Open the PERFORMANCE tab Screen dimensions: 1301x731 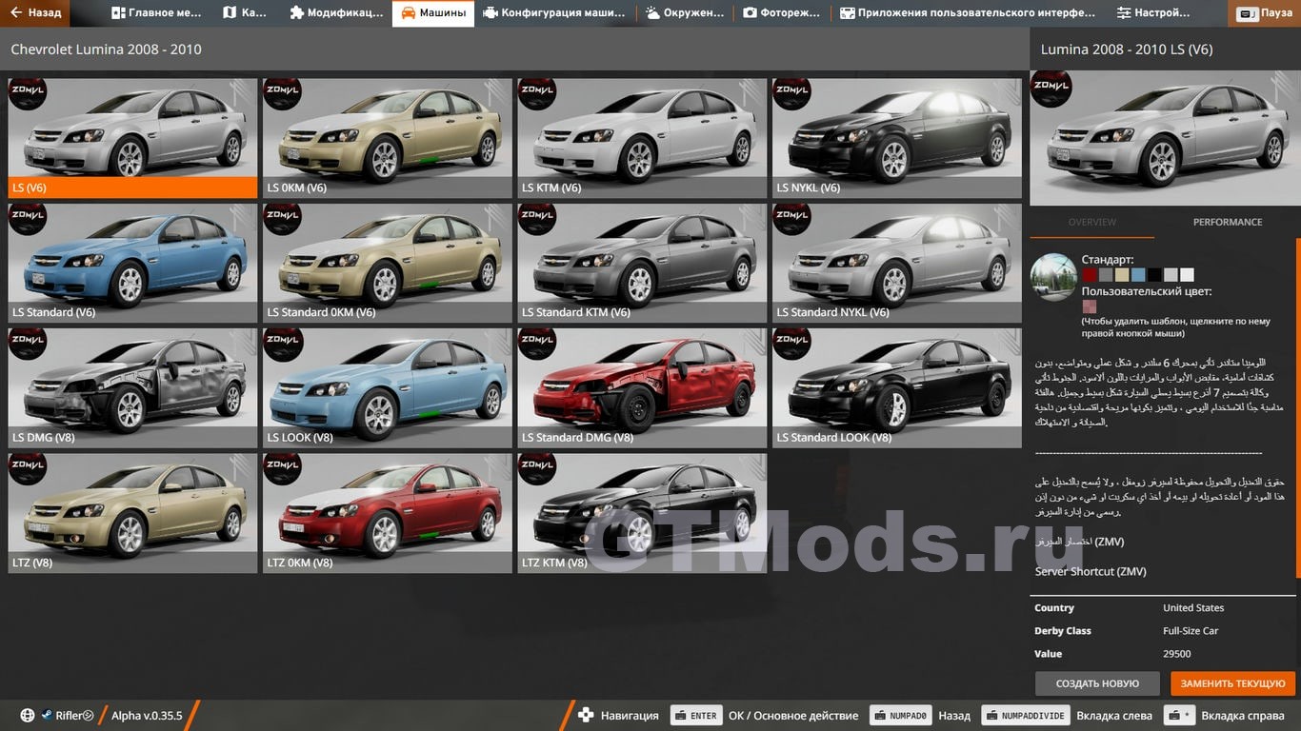1228,222
